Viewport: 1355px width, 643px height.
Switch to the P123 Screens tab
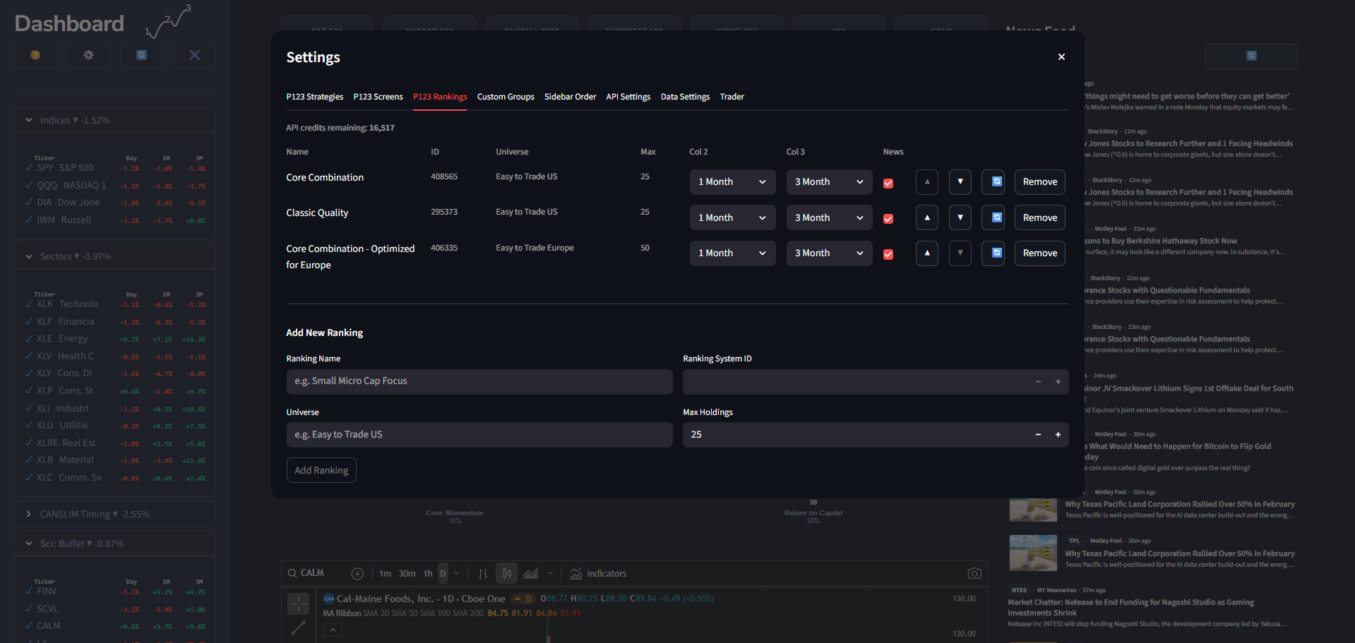click(378, 97)
